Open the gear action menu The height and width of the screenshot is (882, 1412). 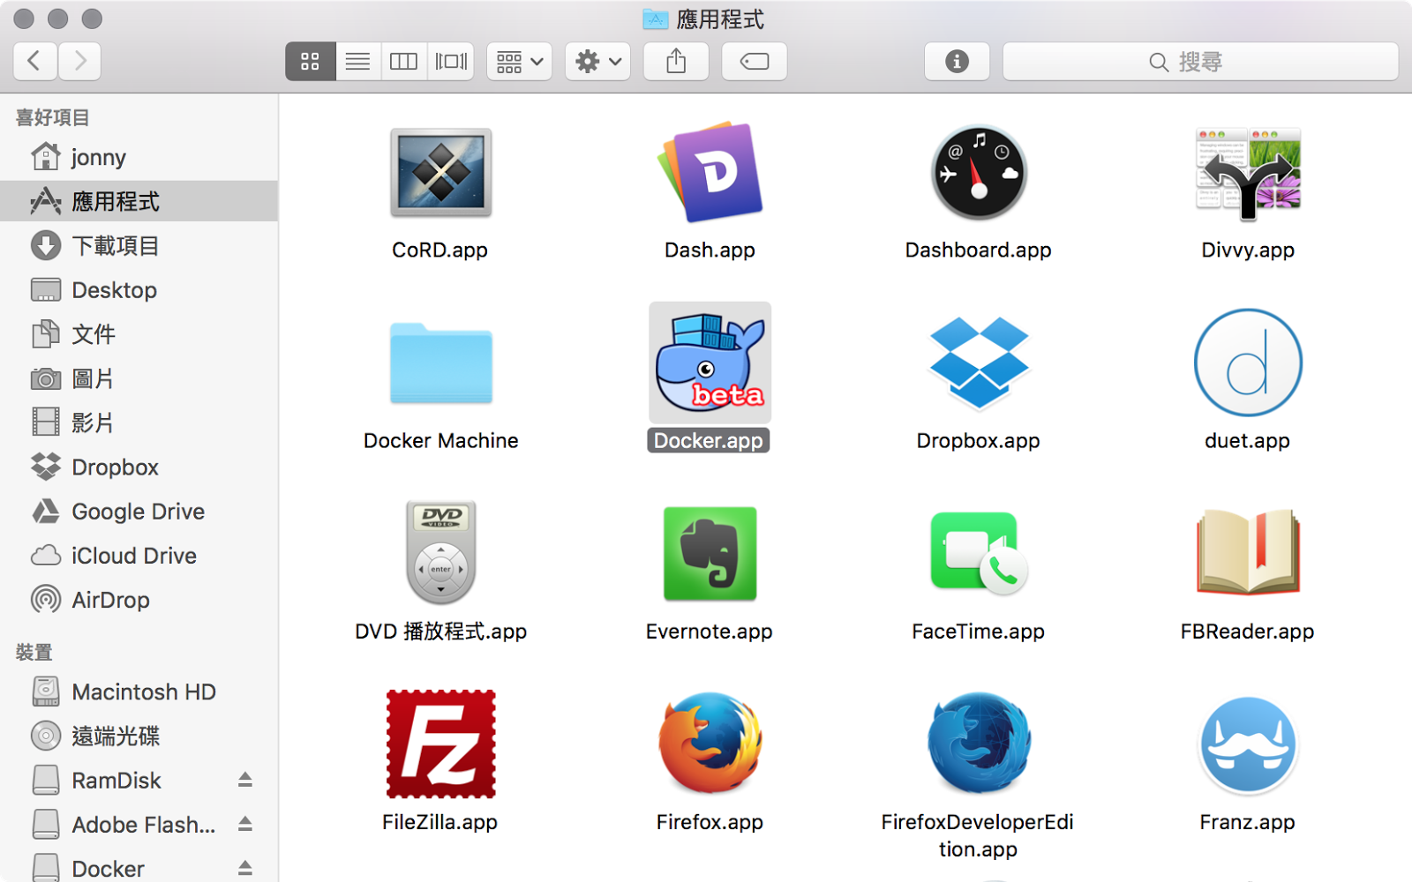[597, 61]
